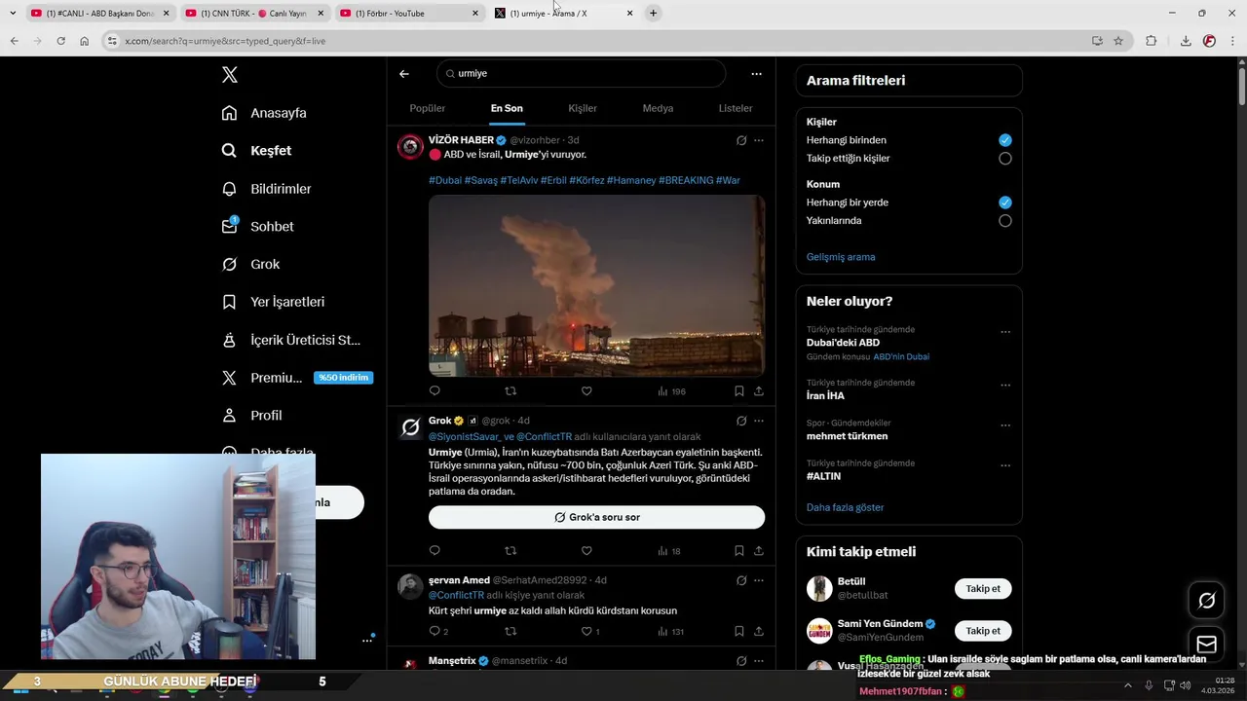This screenshot has width=1247, height=701.
Task: Click the address bar URL
Action: pyautogui.click(x=225, y=41)
